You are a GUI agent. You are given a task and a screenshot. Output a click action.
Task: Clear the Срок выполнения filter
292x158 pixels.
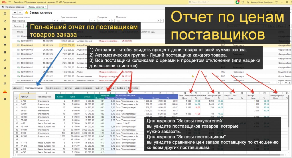94,21
